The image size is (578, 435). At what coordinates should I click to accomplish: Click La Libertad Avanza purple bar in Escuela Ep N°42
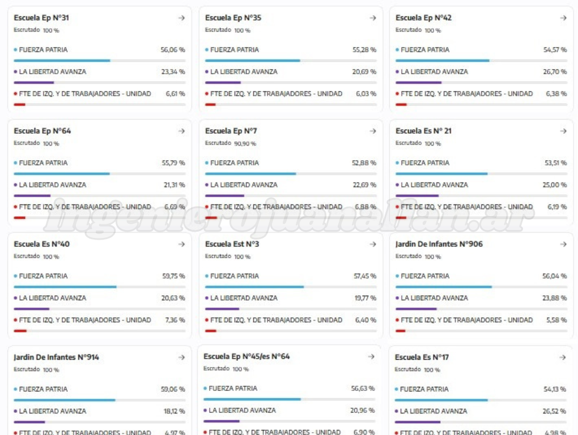[418, 82]
